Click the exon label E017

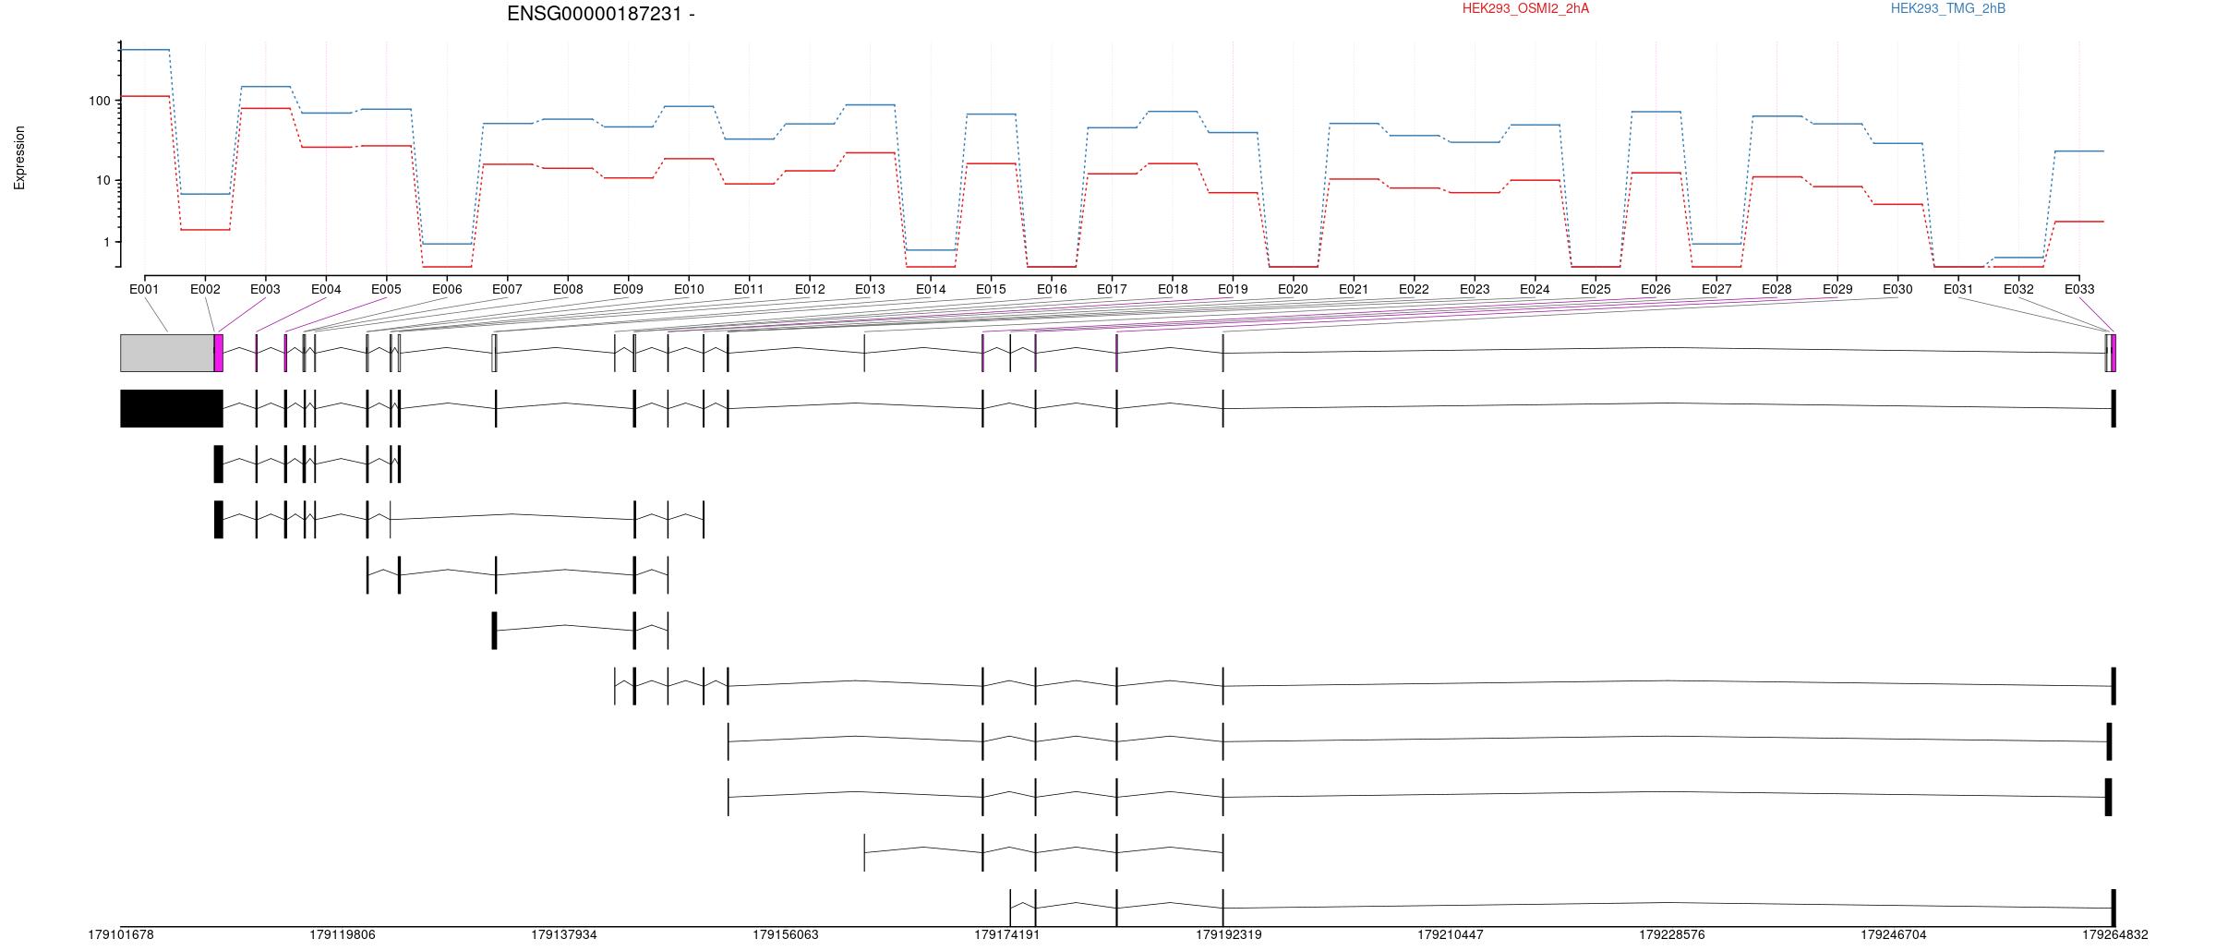(1112, 289)
